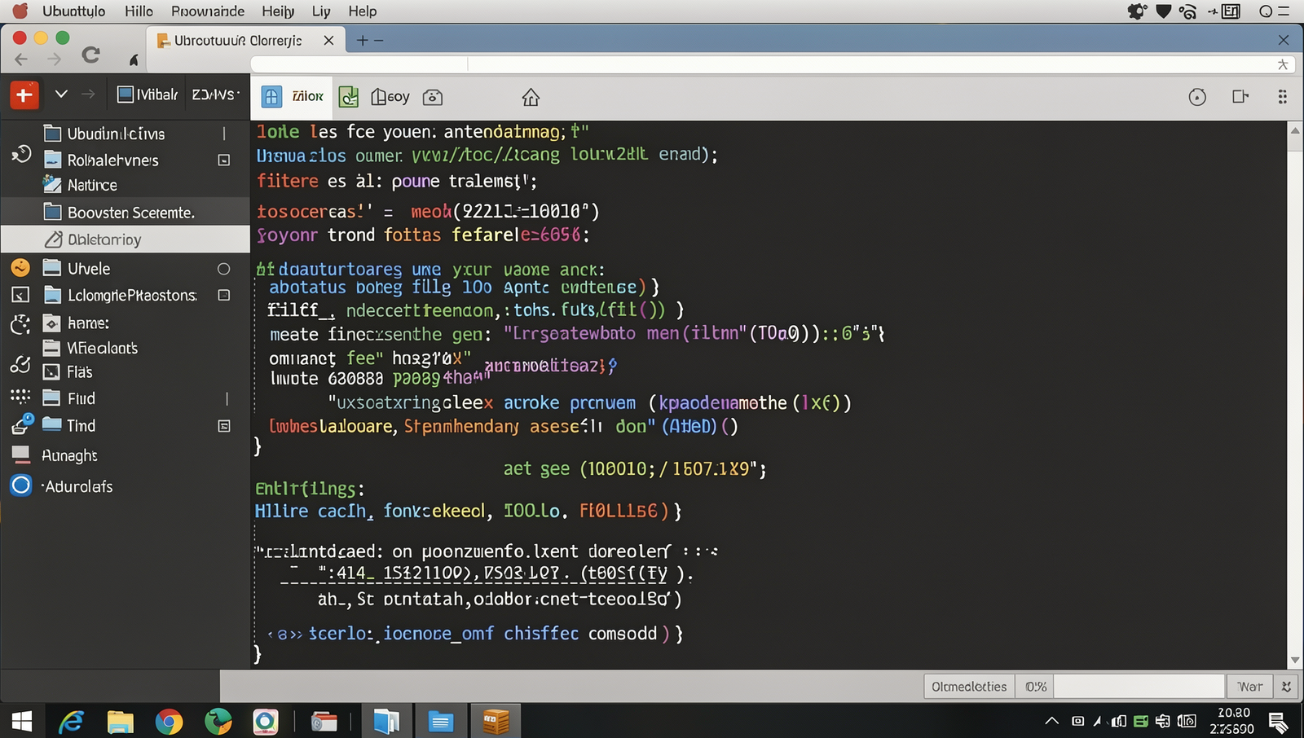
Task: Click the War button in status bar
Action: tap(1250, 687)
